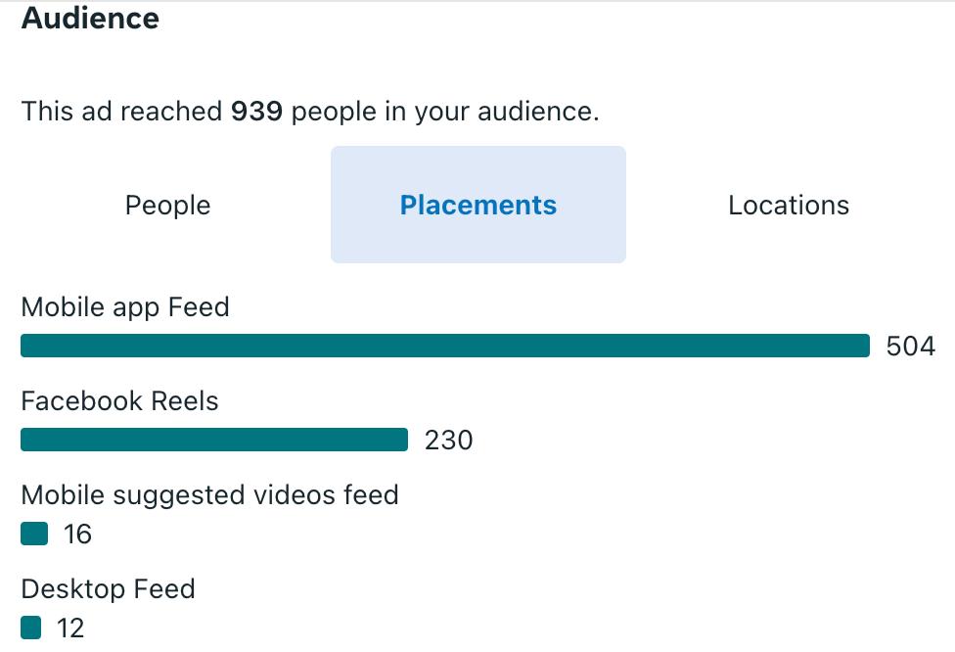Click the Audience section heading
Screen dimensions: 955x652
pos(90,18)
